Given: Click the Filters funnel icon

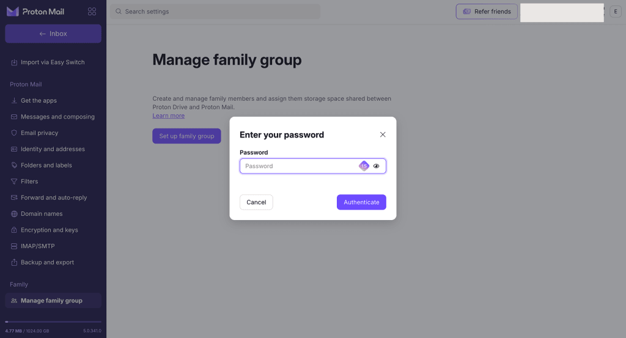Looking at the screenshot, I should coord(14,181).
